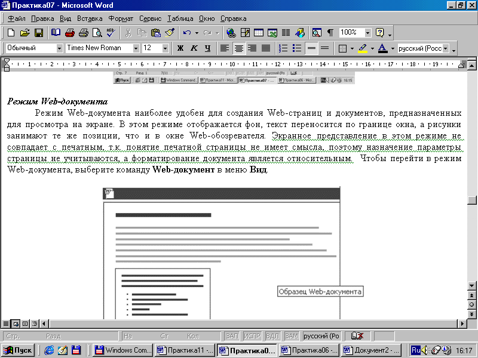This screenshot has width=478, height=358.
Task: Copy selection to clipboard
Action: [142, 33]
